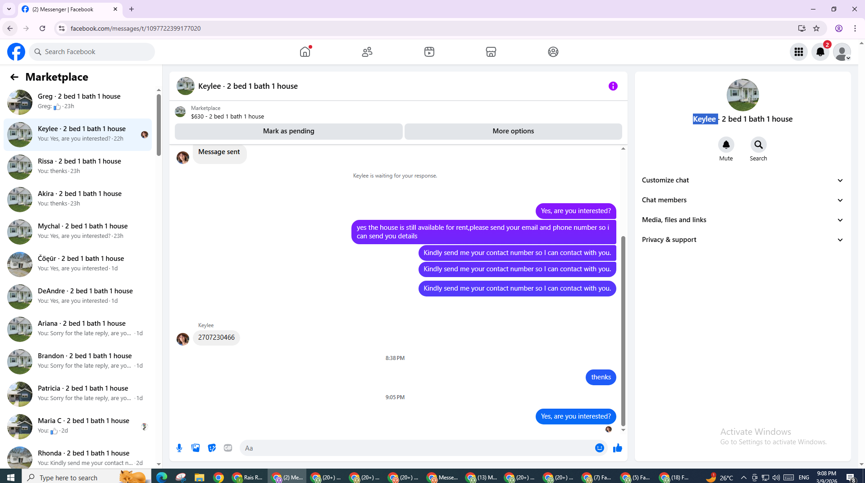Open Windows Start menu
The width and height of the screenshot is (865, 483).
coord(11,477)
